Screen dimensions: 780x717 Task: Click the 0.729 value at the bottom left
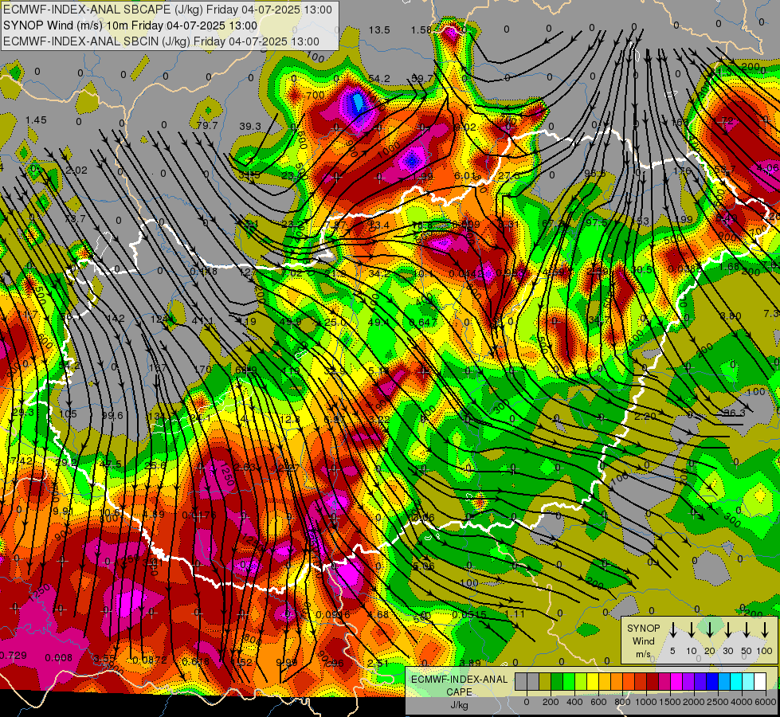pyautogui.click(x=14, y=656)
